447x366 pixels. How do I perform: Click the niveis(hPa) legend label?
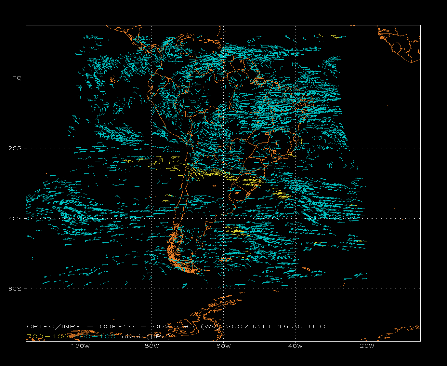point(146,337)
